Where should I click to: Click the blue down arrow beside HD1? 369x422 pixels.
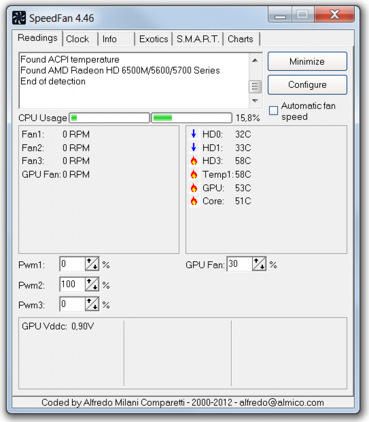pos(194,148)
